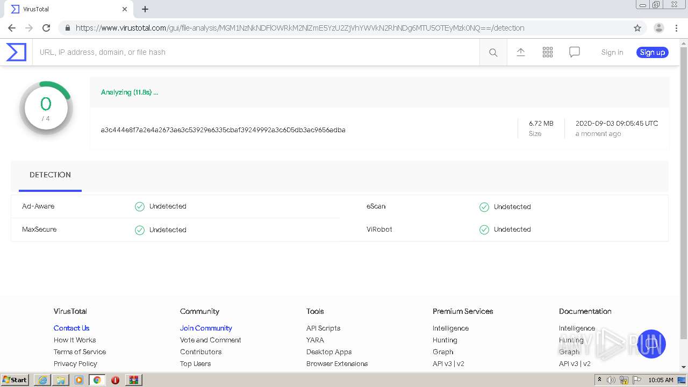This screenshot has height=387, width=688.
Task: Open the media player taskbar icon
Action: click(x=79, y=380)
